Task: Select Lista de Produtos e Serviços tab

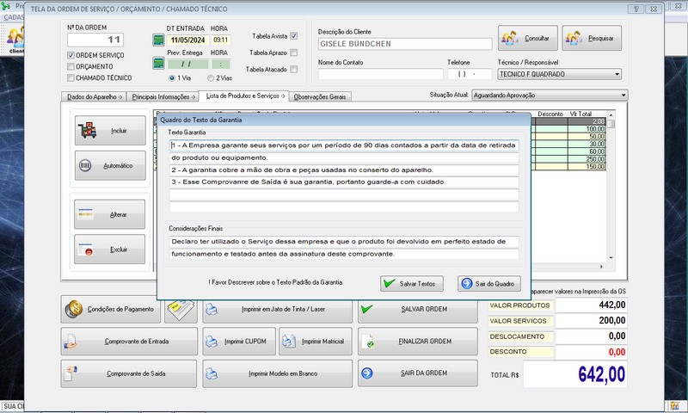Action: pyautogui.click(x=245, y=96)
